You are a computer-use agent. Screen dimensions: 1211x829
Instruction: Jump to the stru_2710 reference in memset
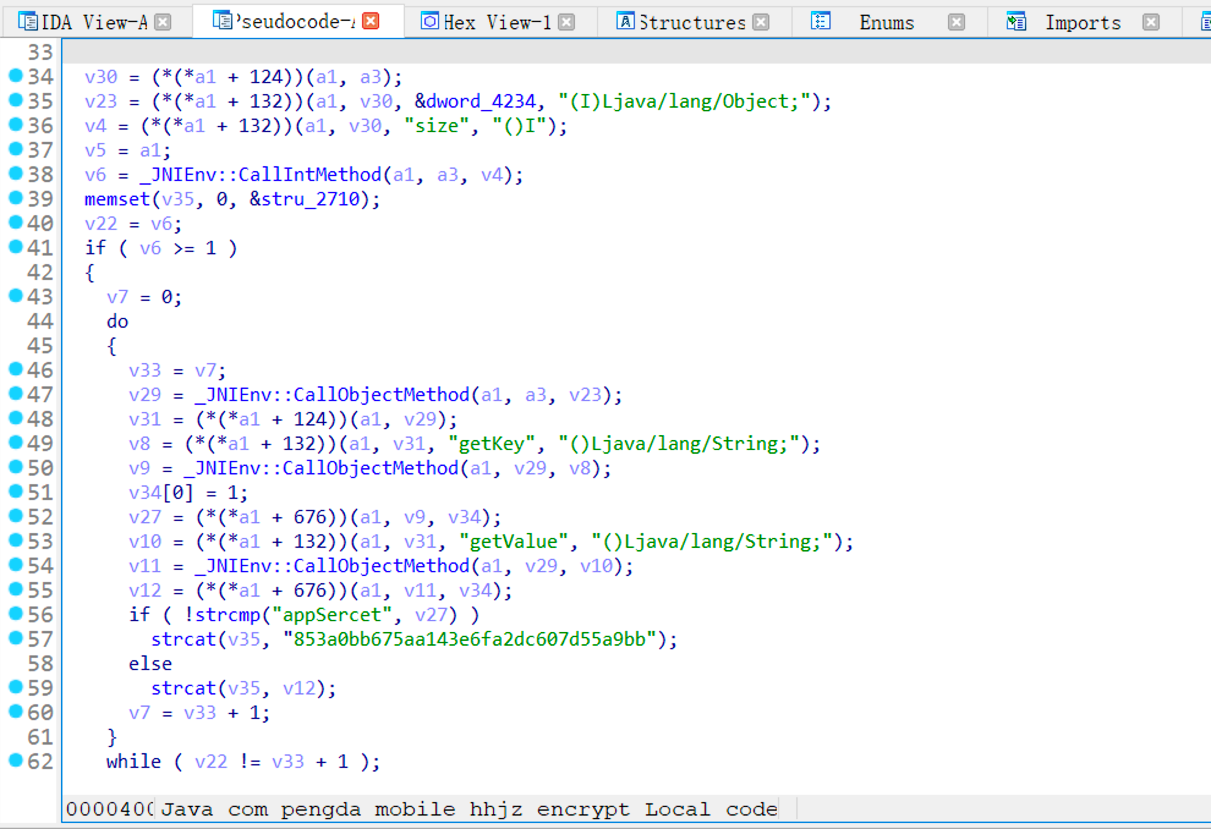coord(310,199)
